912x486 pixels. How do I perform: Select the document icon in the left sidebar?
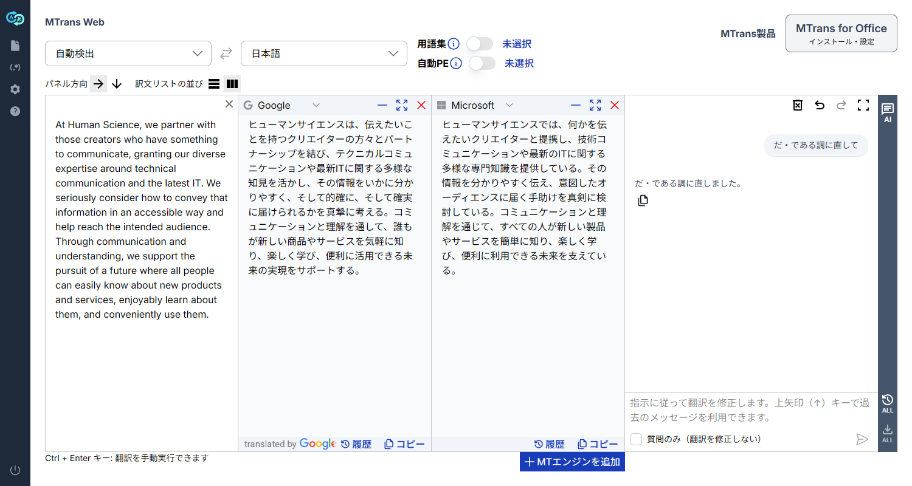(x=15, y=45)
